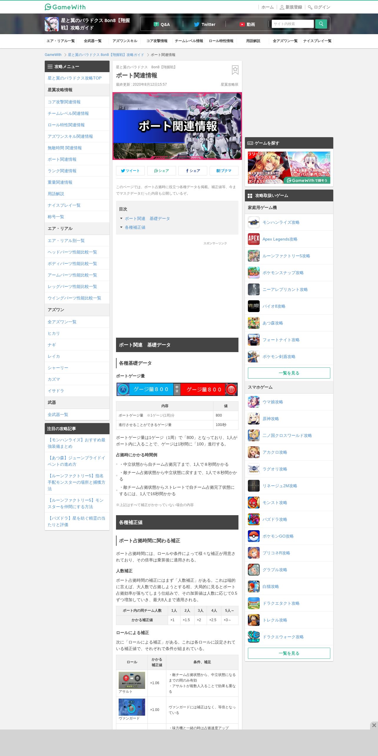
Task: Click the ホーム link at the top
Action: pyautogui.click(x=268, y=7)
